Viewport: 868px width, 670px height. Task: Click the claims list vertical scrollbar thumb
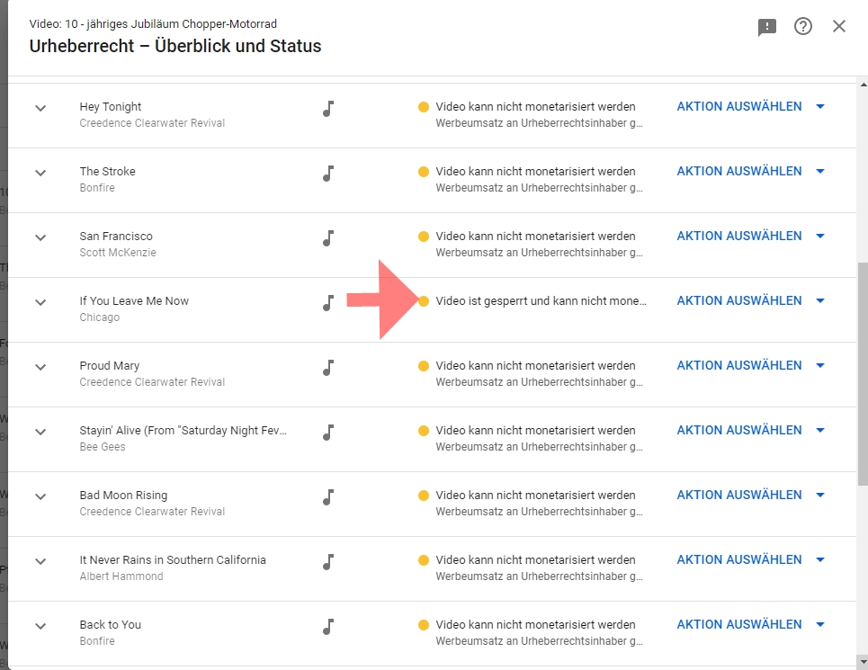click(x=863, y=374)
